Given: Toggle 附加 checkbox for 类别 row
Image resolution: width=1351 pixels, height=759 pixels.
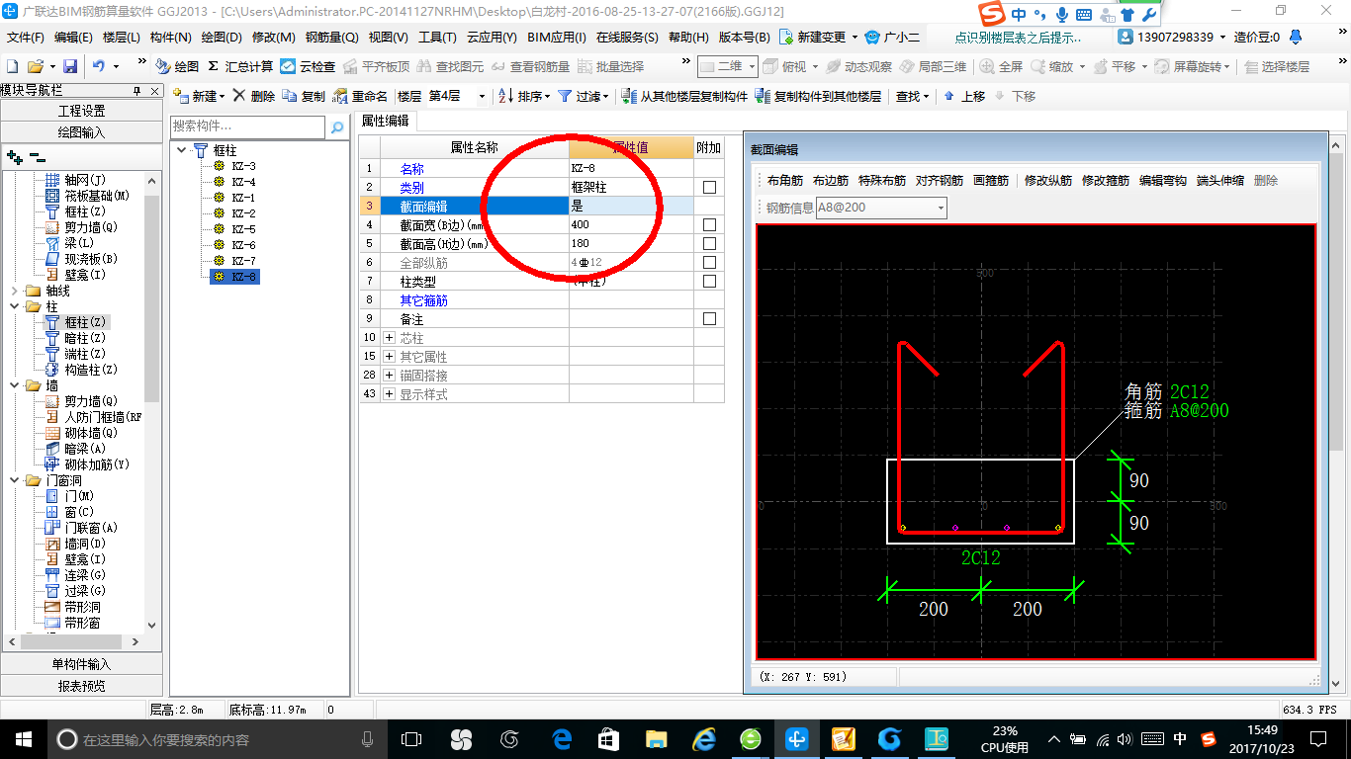Looking at the screenshot, I should [709, 187].
